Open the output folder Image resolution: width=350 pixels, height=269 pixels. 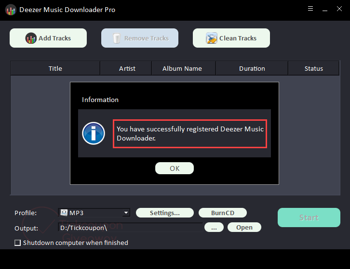coord(244,227)
